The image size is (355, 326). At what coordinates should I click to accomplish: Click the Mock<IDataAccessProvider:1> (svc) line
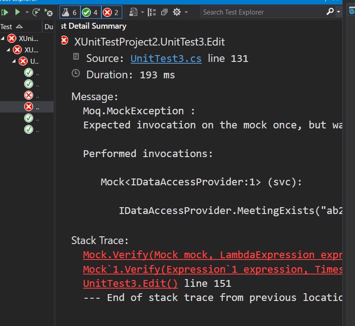(x=201, y=182)
